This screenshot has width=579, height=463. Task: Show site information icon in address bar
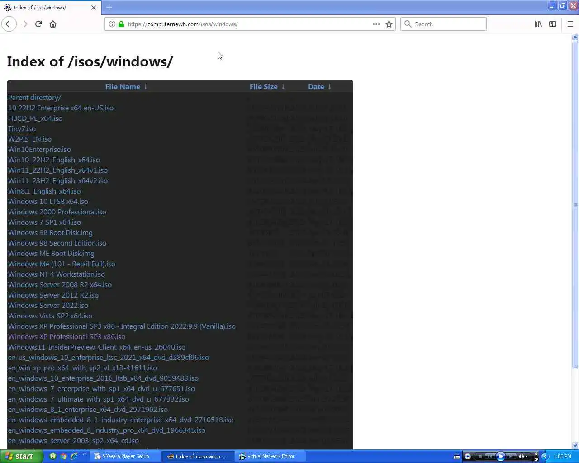point(112,24)
